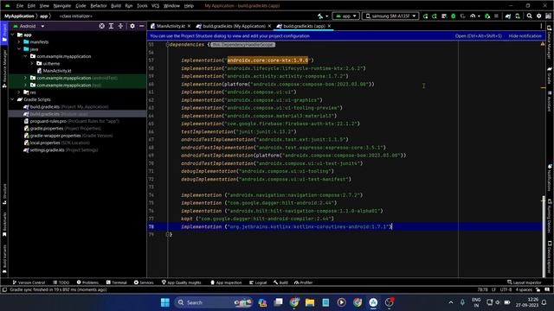The image size is (554, 311).
Task: Open the app run configuration dropdown
Action: click(346, 16)
